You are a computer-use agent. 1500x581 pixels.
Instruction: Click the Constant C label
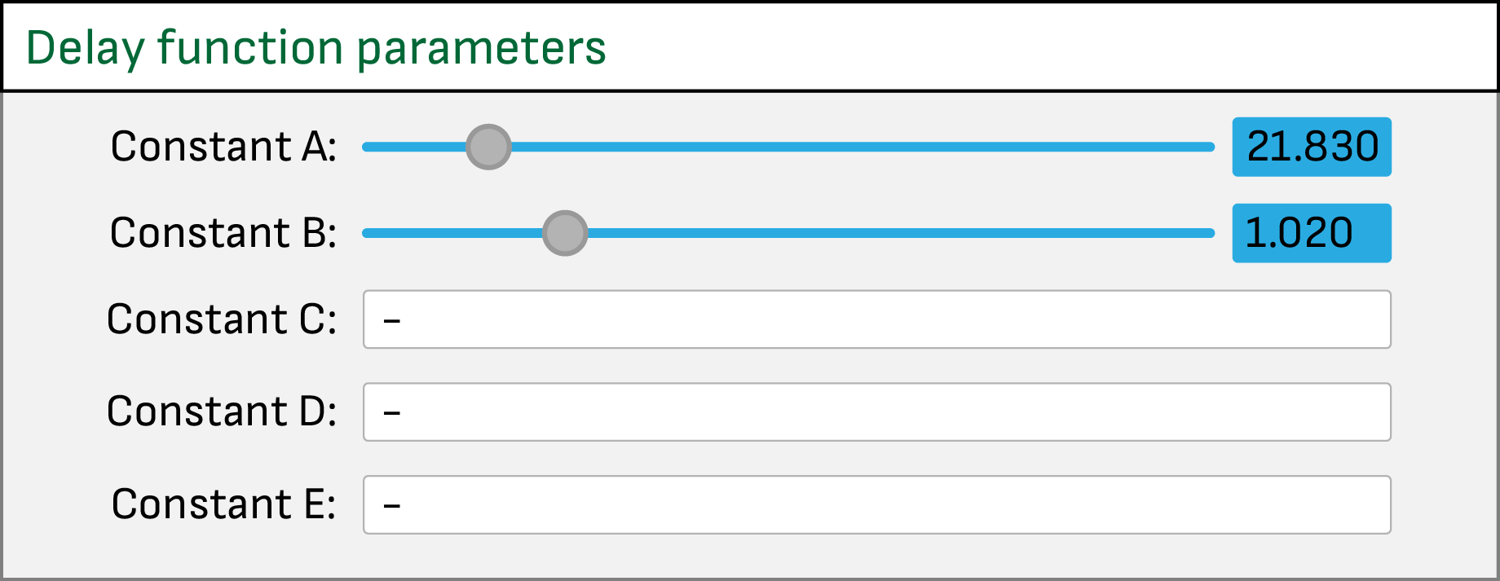pyautogui.click(x=224, y=319)
